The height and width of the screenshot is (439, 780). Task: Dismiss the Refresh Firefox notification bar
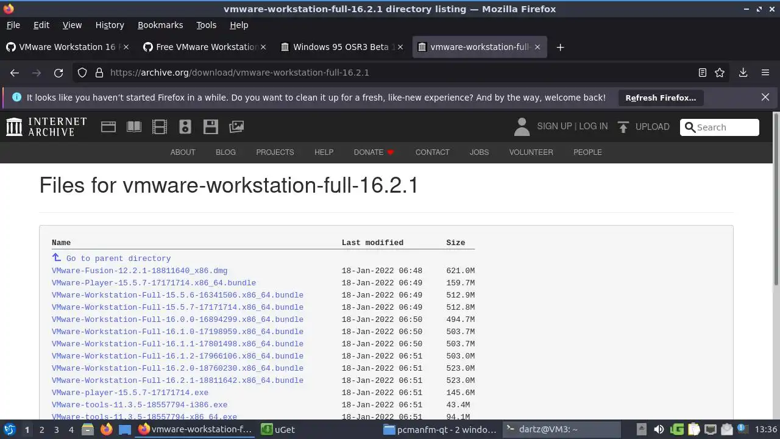pos(765,98)
